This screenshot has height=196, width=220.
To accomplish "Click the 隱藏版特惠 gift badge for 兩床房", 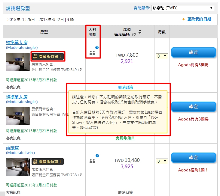I will (47, 162).
